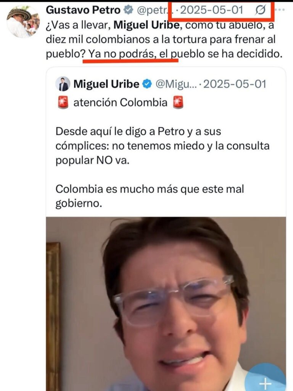Open the Gustavo Petro display name link

83,10
